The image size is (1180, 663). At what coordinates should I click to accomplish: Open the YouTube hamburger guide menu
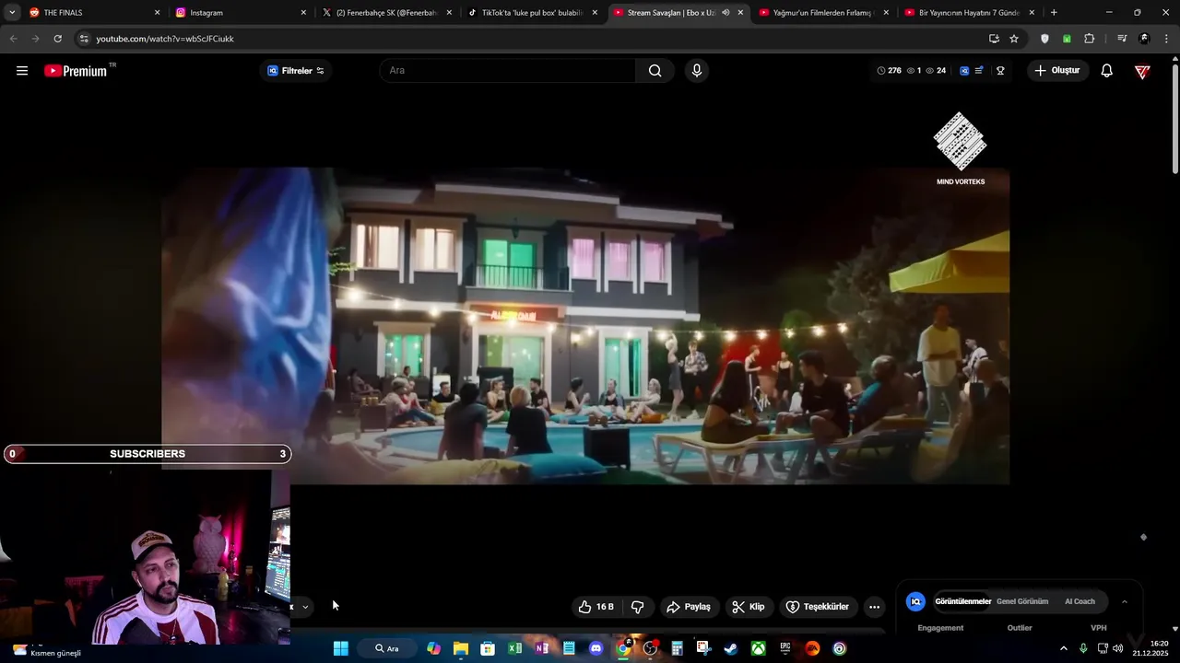pyautogui.click(x=22, y=71)
